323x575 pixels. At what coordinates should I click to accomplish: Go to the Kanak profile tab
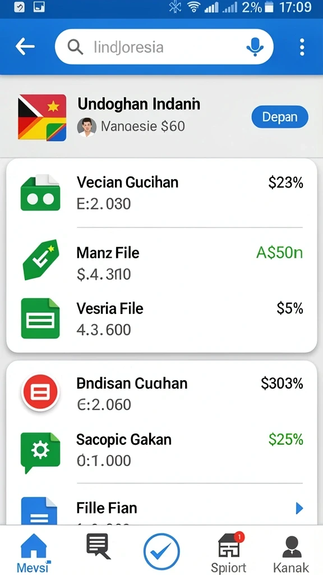pyautogui.click(x=292, y=554)
